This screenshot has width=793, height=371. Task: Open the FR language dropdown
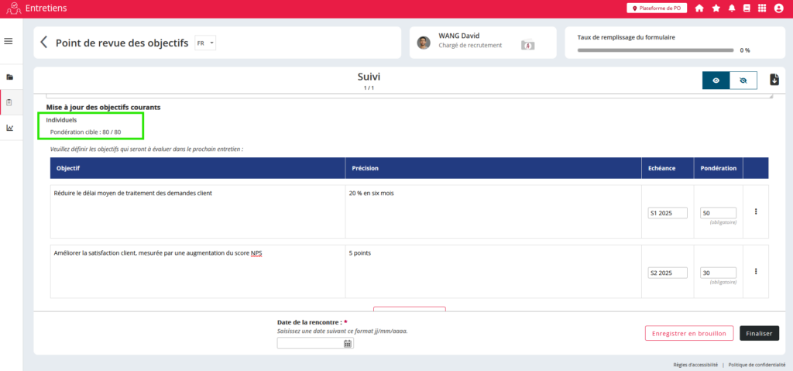click(205, 43)
